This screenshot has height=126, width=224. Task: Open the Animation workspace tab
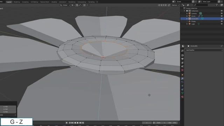(63, 2)
